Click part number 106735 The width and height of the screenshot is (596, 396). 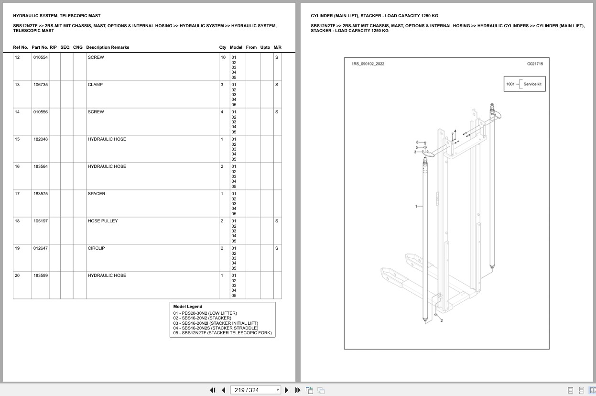(x=40, y=85)
